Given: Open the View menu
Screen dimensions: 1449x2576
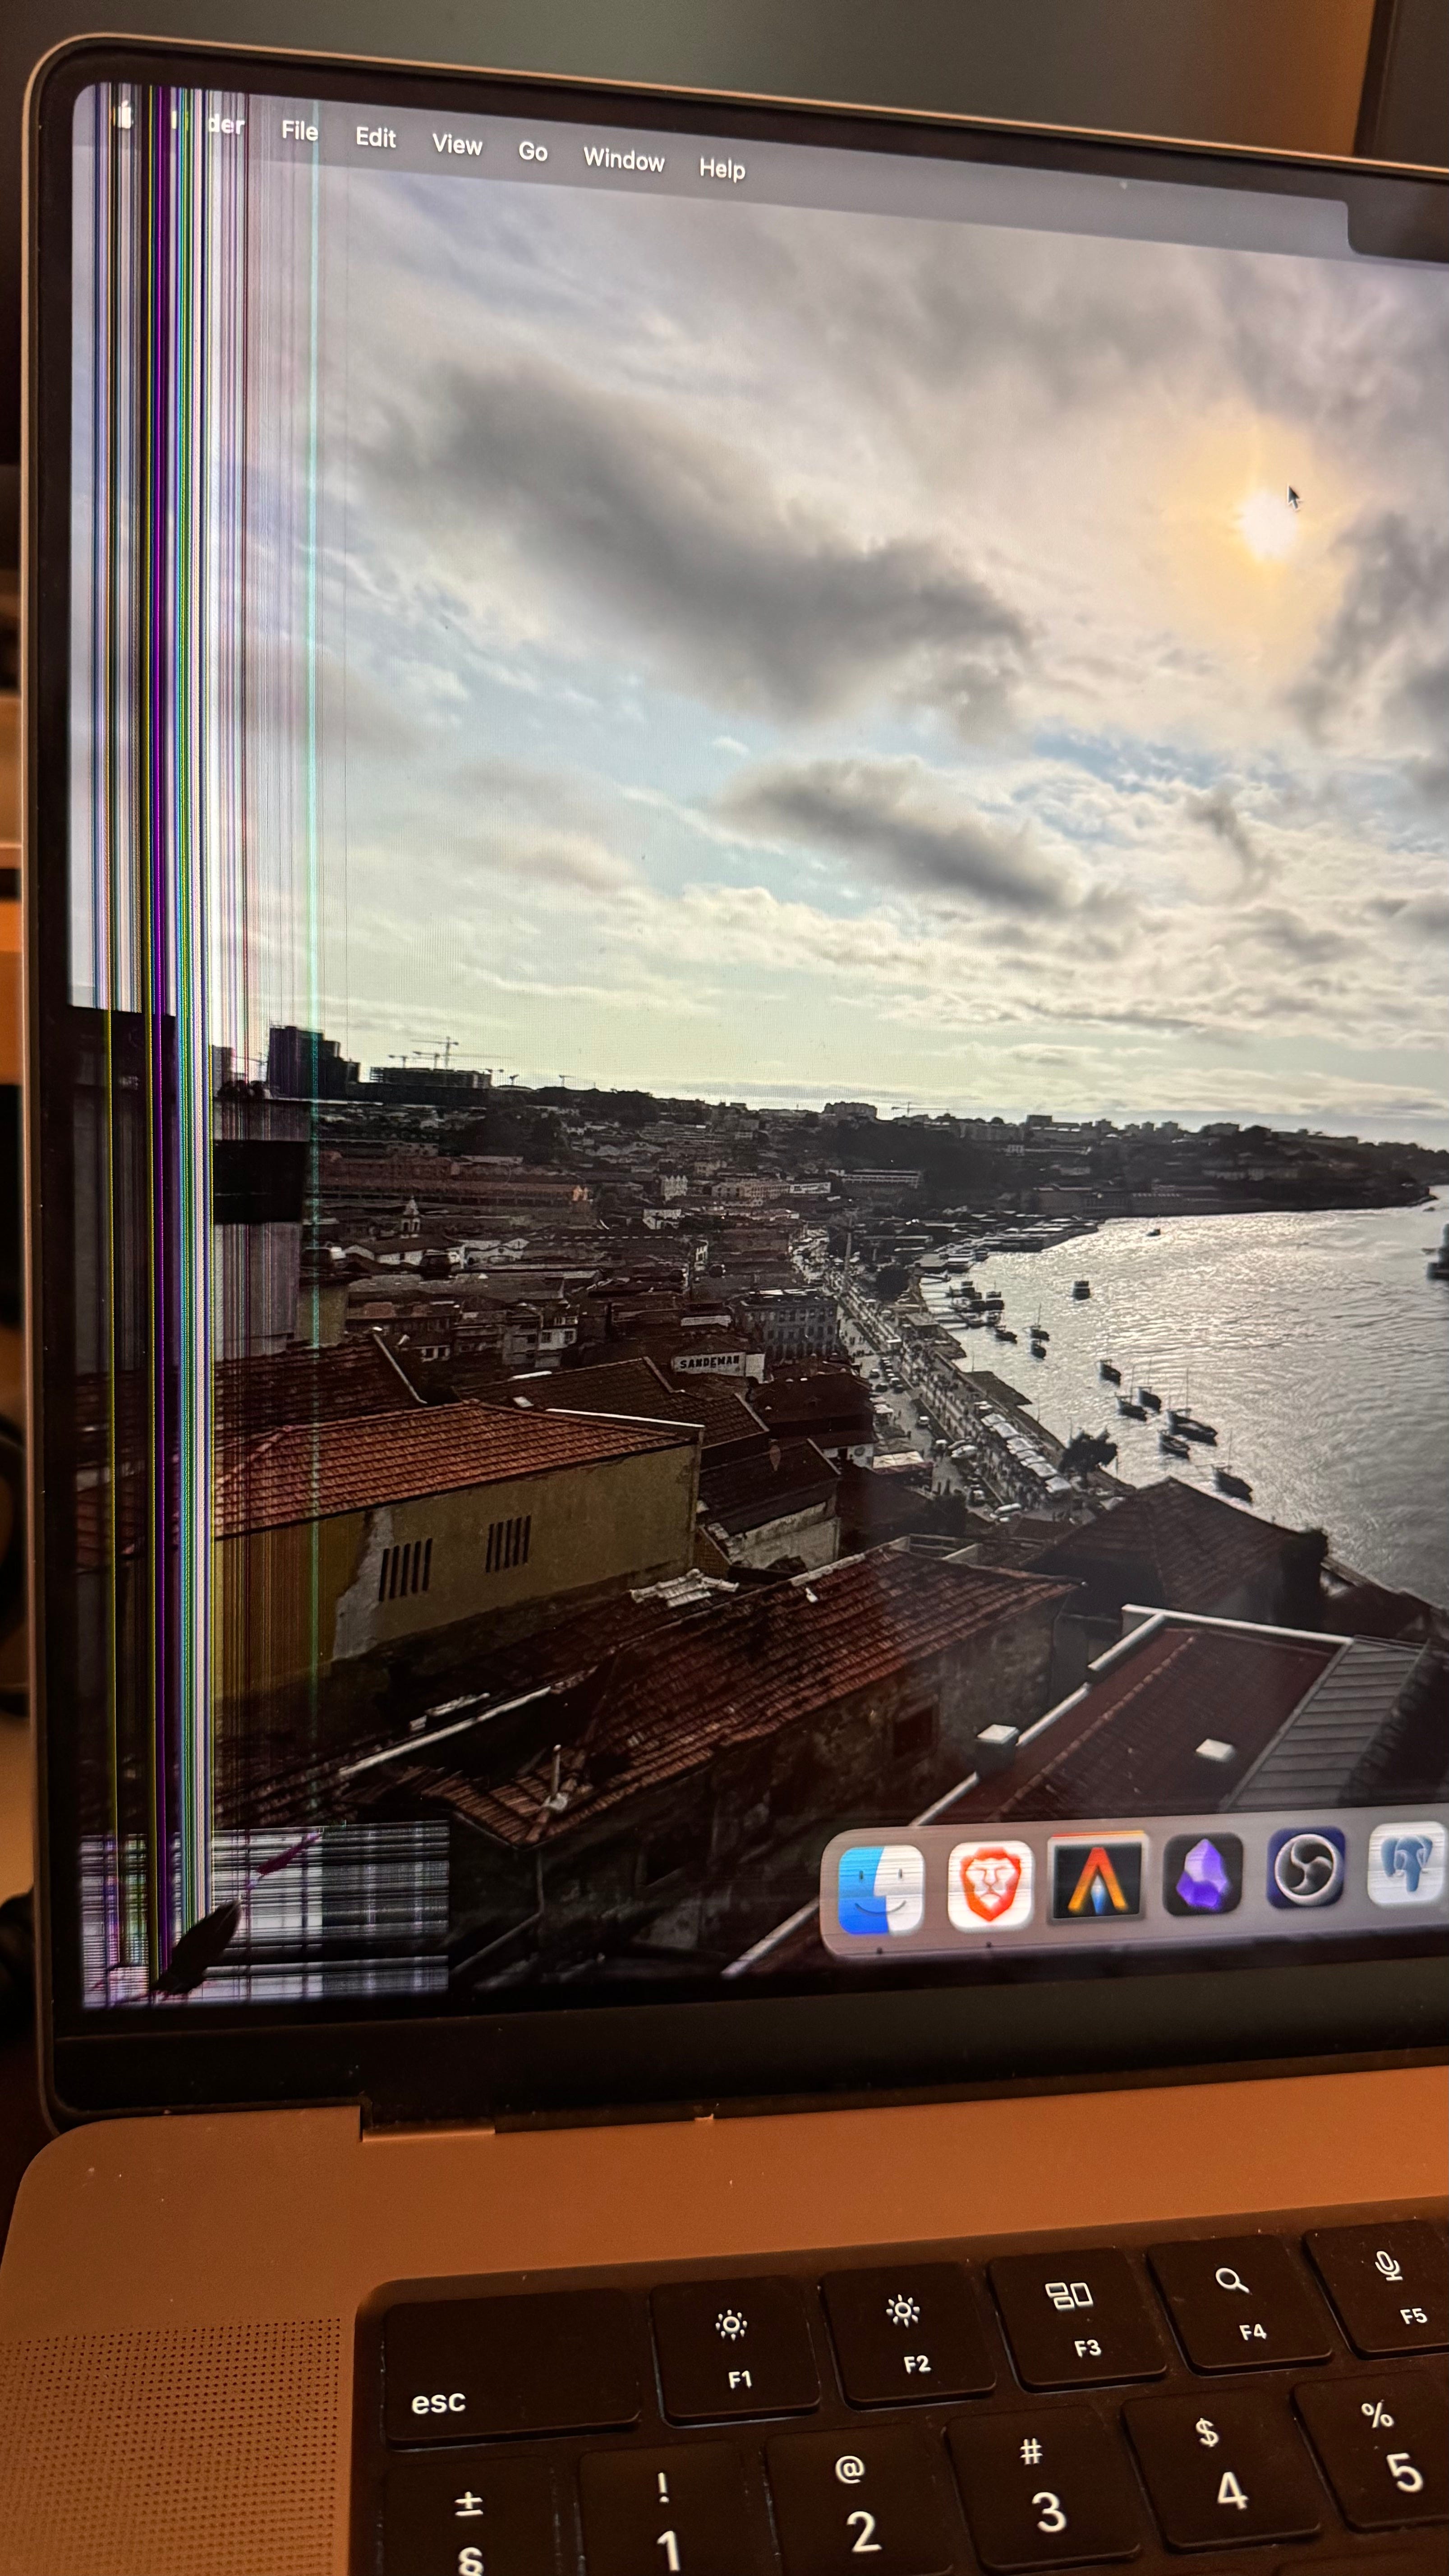Looking at the screenshot, I should [x=457, y=145].
